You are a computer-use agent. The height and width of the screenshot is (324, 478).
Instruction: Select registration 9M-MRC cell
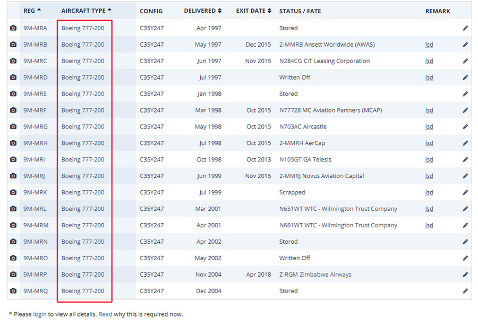(35, 61)
